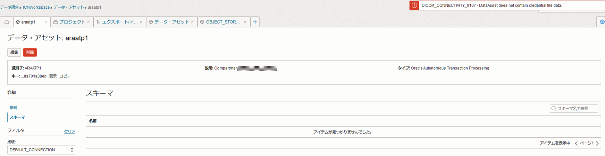Click データ統合 in the breadcrumb
Viewport: 605px width, 156px height.
(10, 7)
